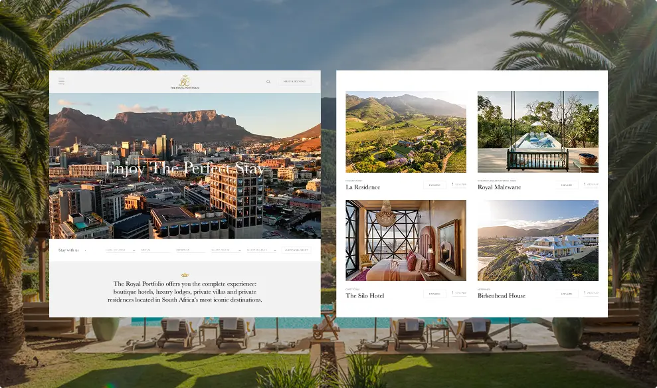
Task: Click map pin link beside Royal Malewane
Action: tap(591, 184)
